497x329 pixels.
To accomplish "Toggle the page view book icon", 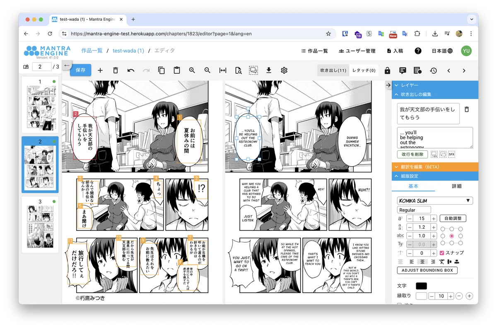I will pos(26,67).
